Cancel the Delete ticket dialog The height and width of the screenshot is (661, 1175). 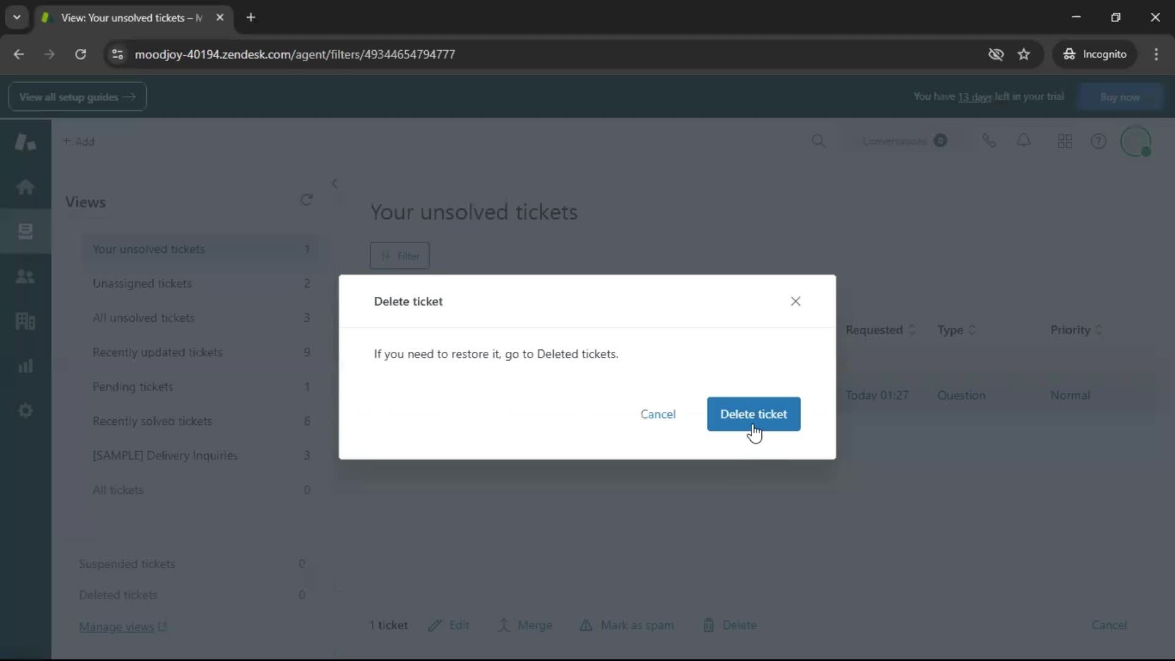[x=658, y=414]
